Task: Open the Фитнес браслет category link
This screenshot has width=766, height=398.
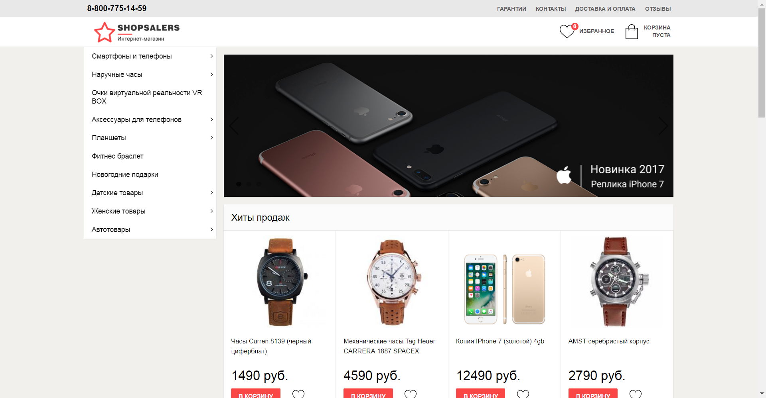Action: [x=118, y=156]
